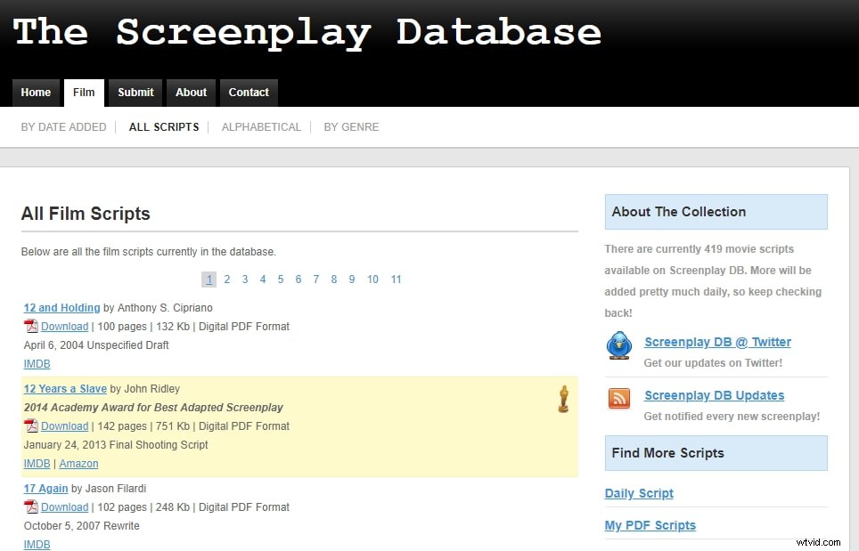859x551 pixels.
Task: Open IMDB page for 12 and Holding
Action: (37, 363)
